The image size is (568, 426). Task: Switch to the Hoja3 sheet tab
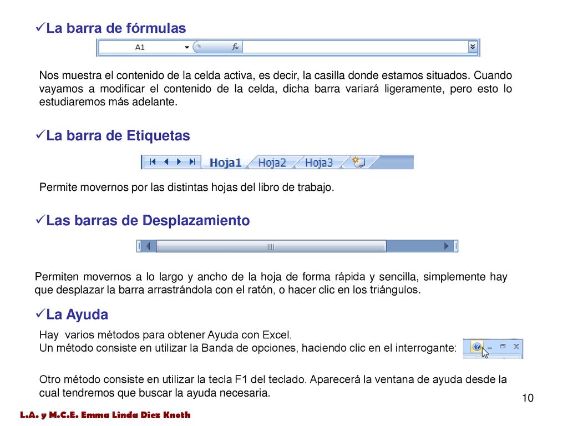(x=319, y=163)
